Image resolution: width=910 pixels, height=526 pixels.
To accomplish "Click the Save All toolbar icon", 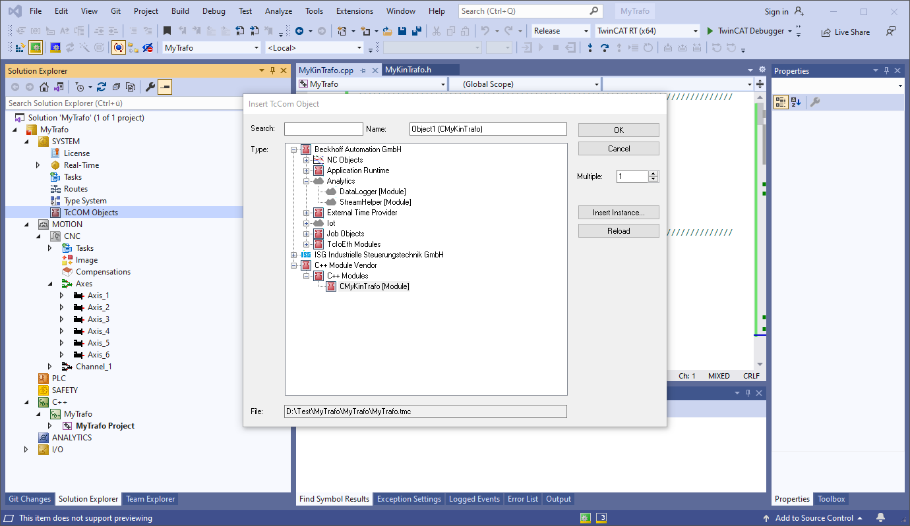I will (x=417, y=31).
